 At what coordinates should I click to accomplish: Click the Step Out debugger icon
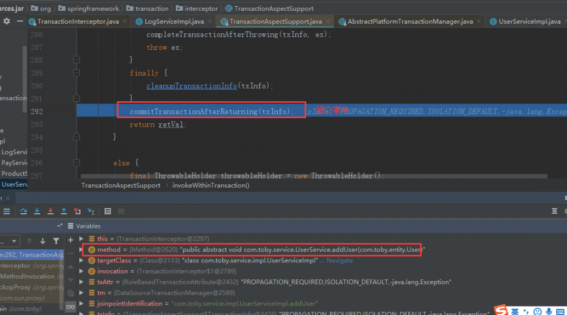point(64,211)
